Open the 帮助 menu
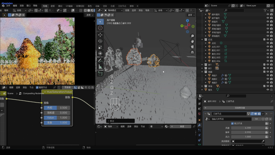The image size is (275, 155). (x=35, y=6)
